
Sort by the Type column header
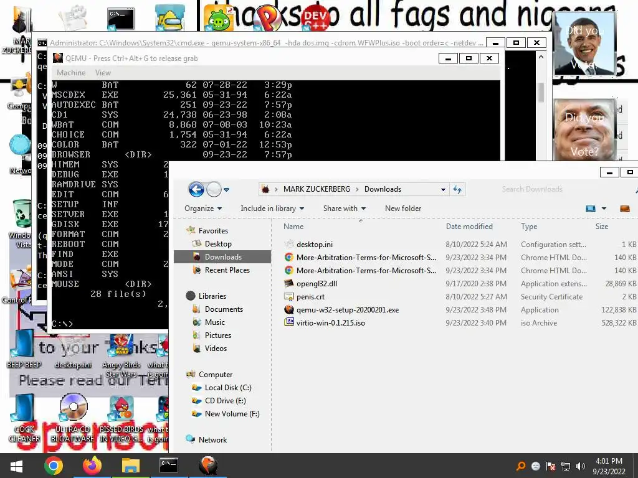529,227
